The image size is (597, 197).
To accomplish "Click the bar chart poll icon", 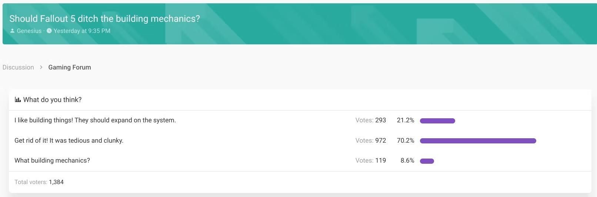I will [17, 100].
